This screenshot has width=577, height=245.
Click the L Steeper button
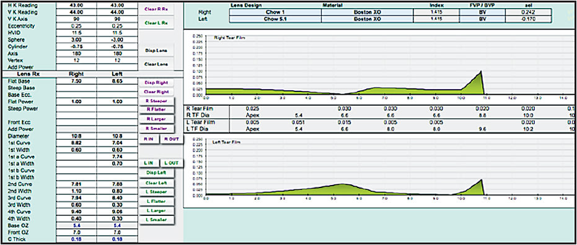pyautogui.click(x=156, y=192)
